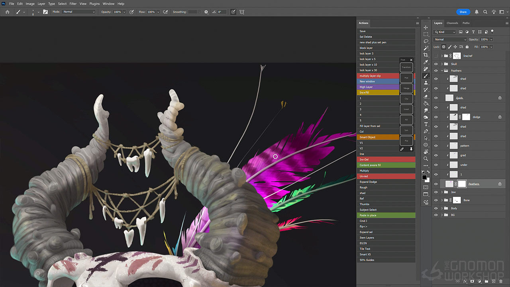Select the Eyedropper tool
The image size is (510, 287).
coord(426,62)
